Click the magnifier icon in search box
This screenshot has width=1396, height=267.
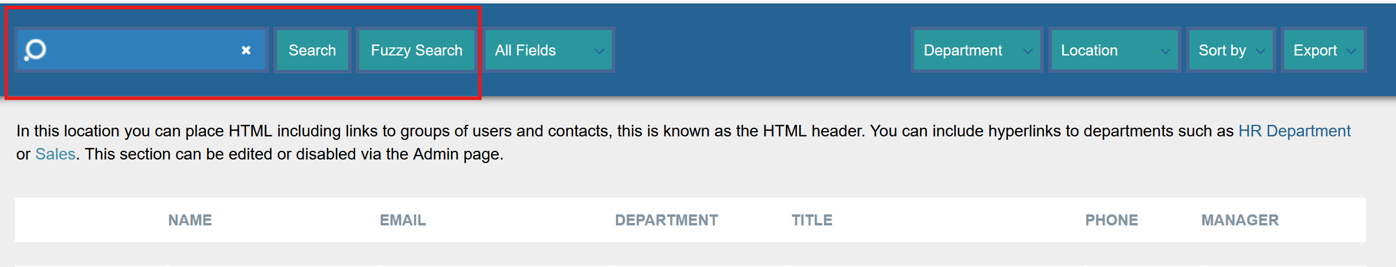(35, 50)
